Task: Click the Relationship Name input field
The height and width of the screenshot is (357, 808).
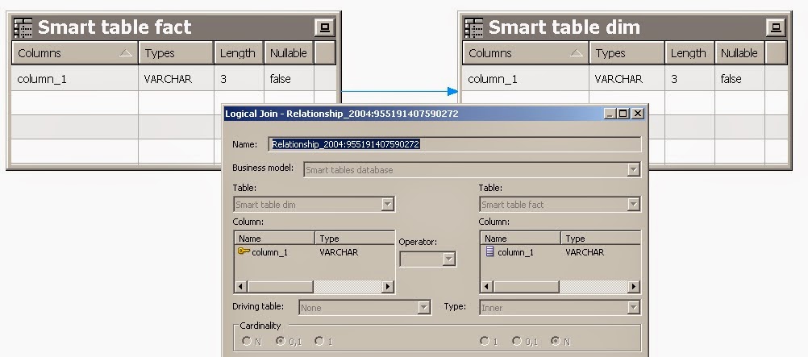Action: tap(455, 144)
